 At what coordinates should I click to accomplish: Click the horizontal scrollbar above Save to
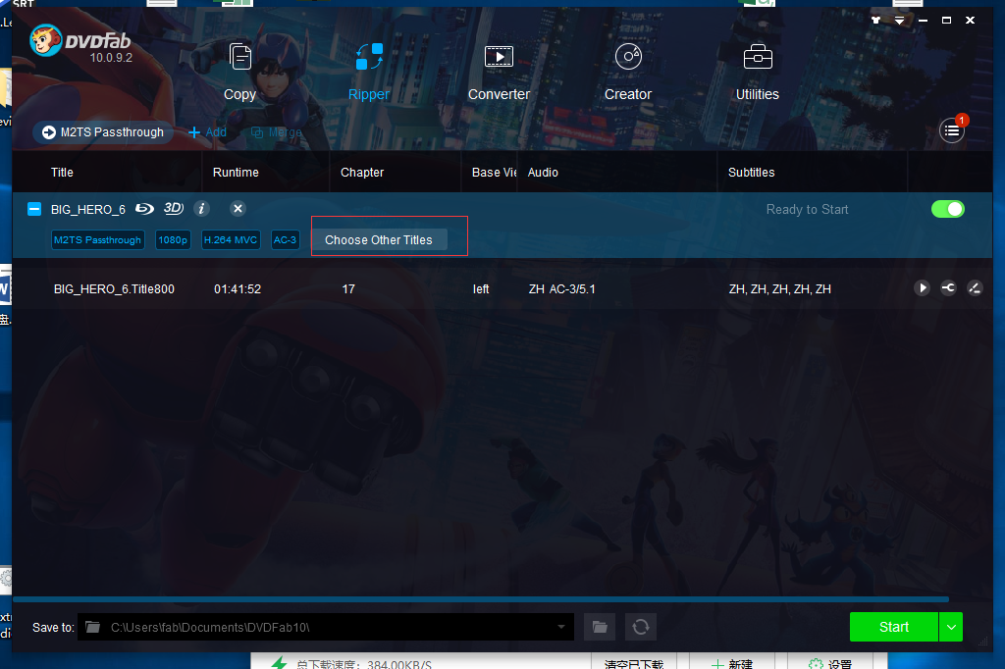tap(481, 599)
